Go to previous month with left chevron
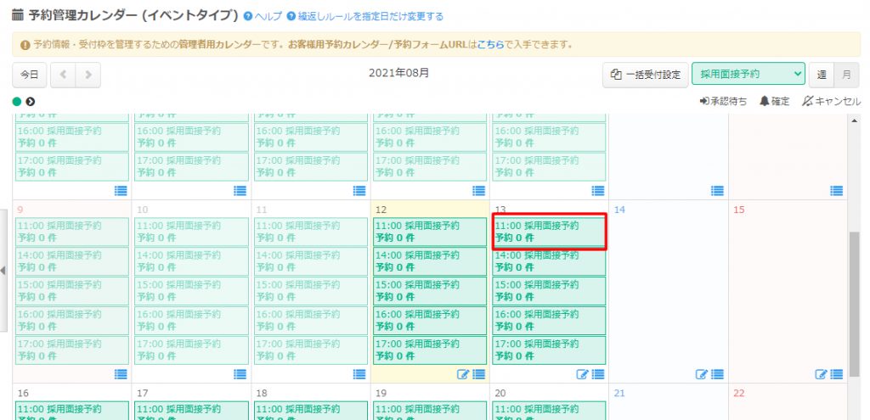Viewport: 870px width, 420px height. [63, 75]
